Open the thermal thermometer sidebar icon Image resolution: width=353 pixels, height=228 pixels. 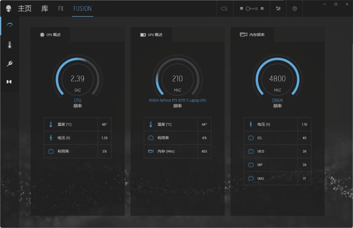point(9,45)
